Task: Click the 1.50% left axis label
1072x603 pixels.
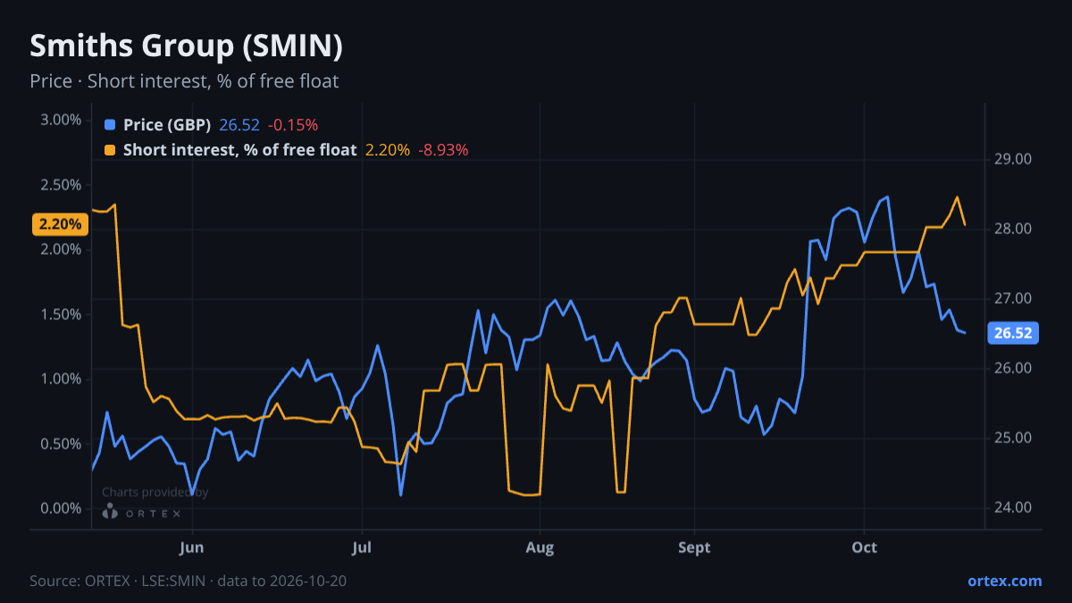Action: click(x=62, y=314)
